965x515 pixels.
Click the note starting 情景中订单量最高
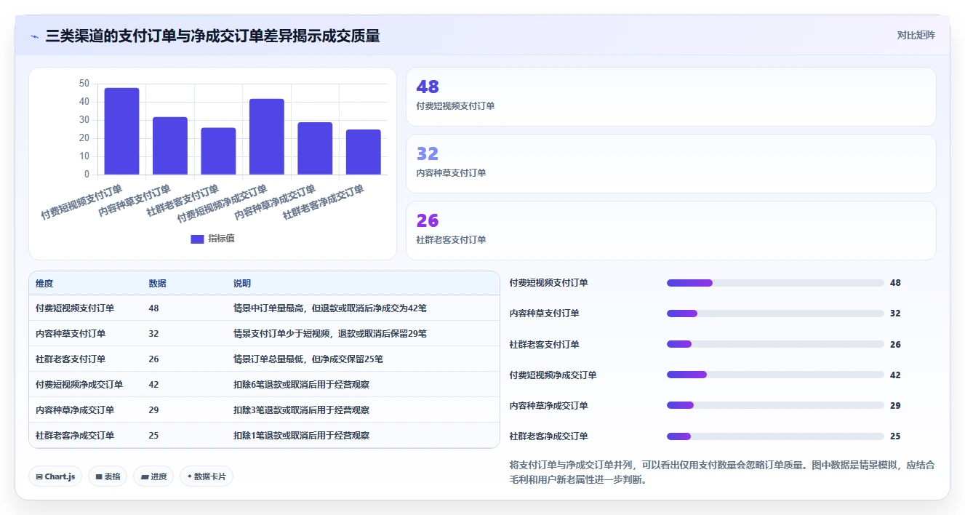pos(330,308)
